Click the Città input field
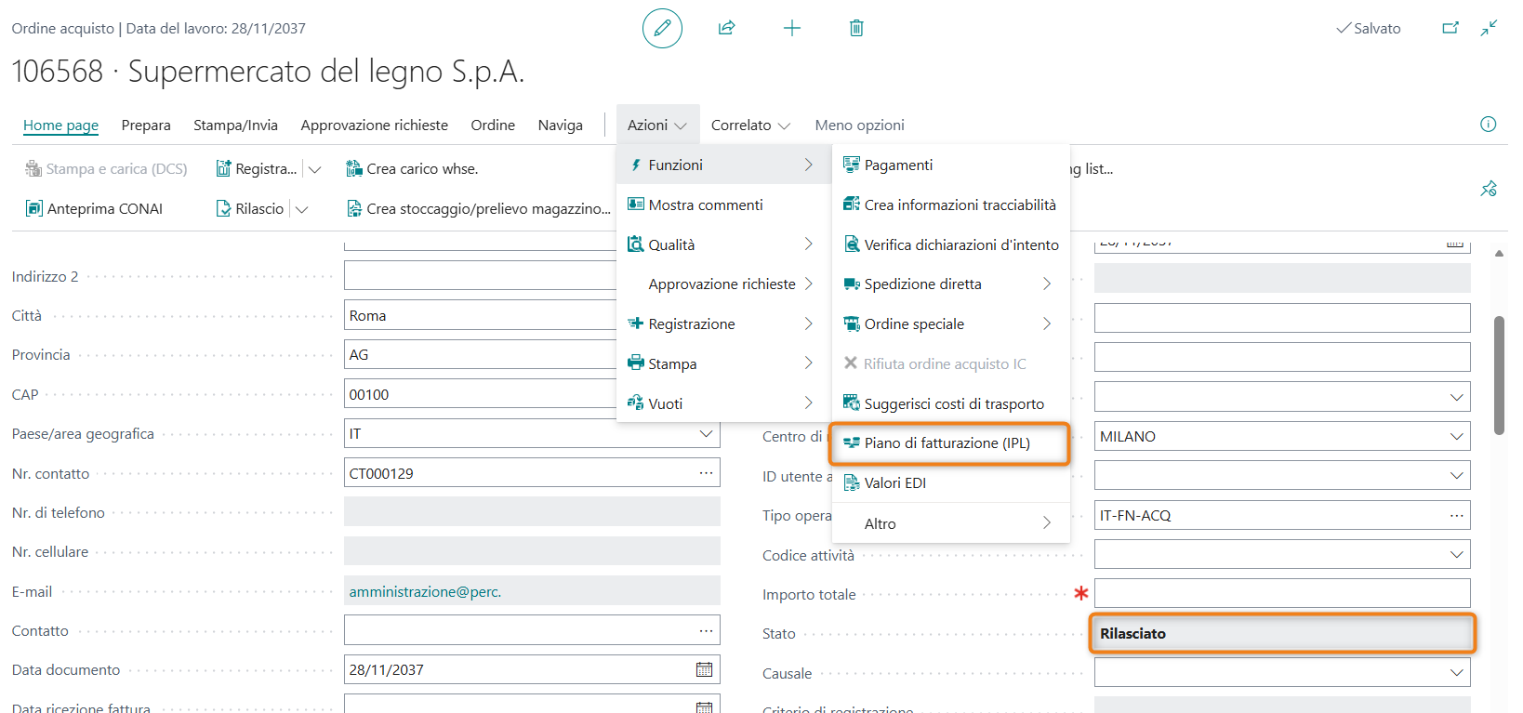1523x713 pixels. pos(479,316)
